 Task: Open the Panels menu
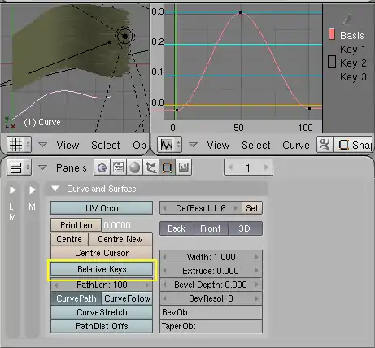coord(72,167)
